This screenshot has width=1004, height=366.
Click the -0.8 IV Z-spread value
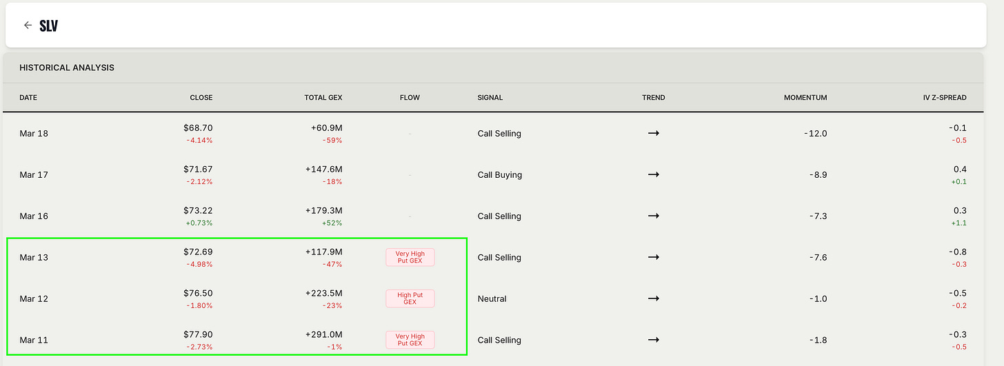958,252
